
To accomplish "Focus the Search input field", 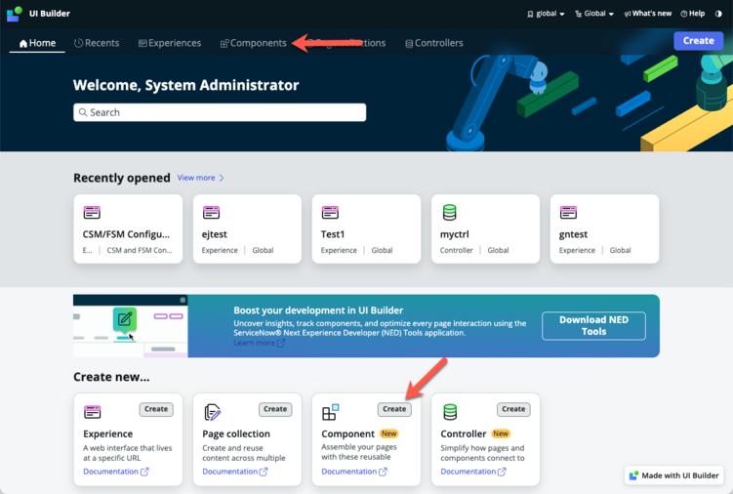I will pyautogui.click(x=220, y=112).
